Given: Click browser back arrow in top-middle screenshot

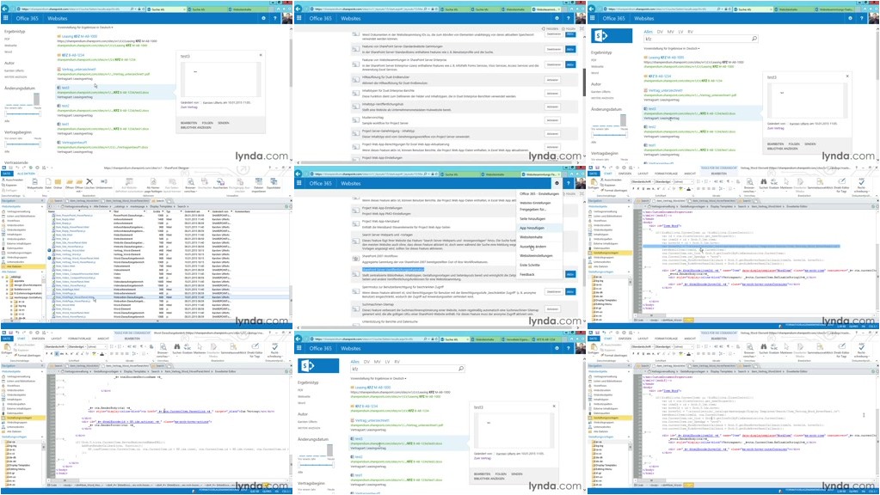Looking at the screenshot, I should [x=298, y=9].
